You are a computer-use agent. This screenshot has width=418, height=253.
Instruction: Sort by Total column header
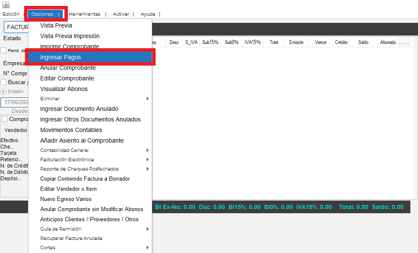(274, 42)
